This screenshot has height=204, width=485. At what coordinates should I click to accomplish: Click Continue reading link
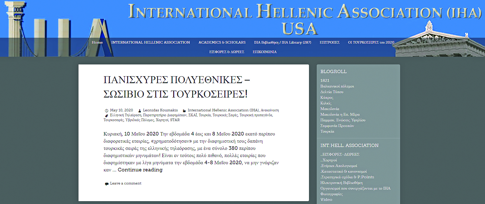[x=140, y=170]
